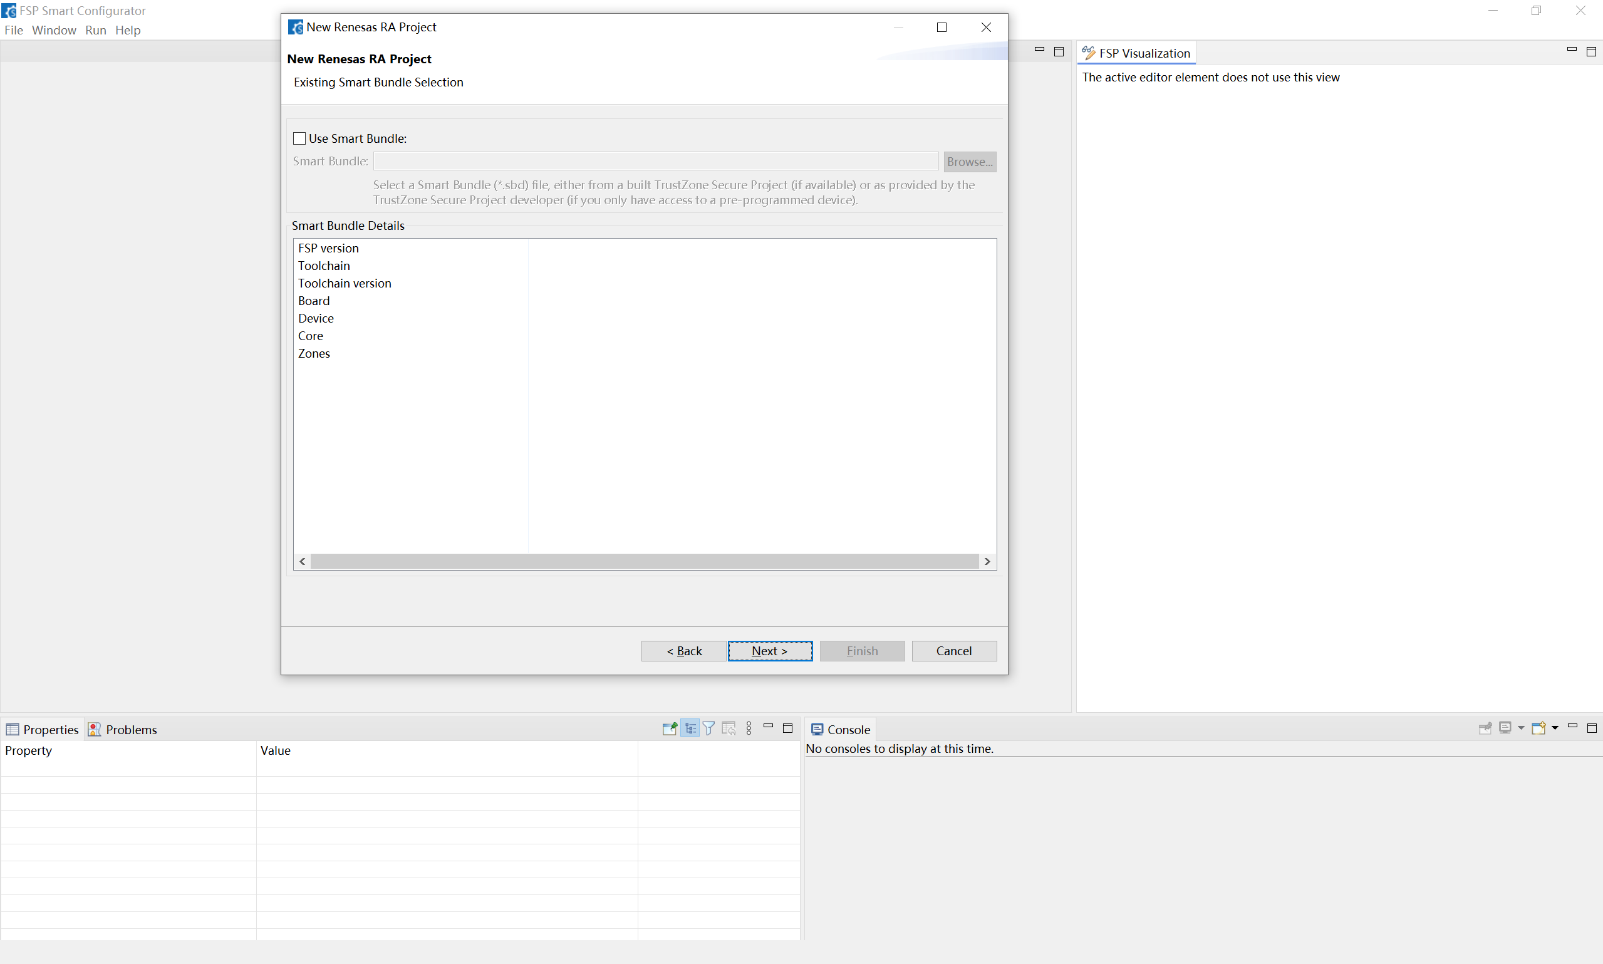The image size is (1603, 964).
Task: Maximize the New Renesas RA Project dialog
Action: point(942,28)
